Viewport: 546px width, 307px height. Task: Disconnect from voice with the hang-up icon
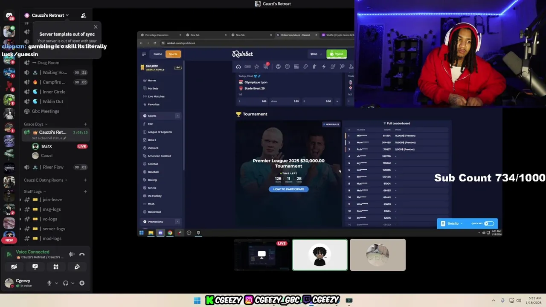(82, 255)
